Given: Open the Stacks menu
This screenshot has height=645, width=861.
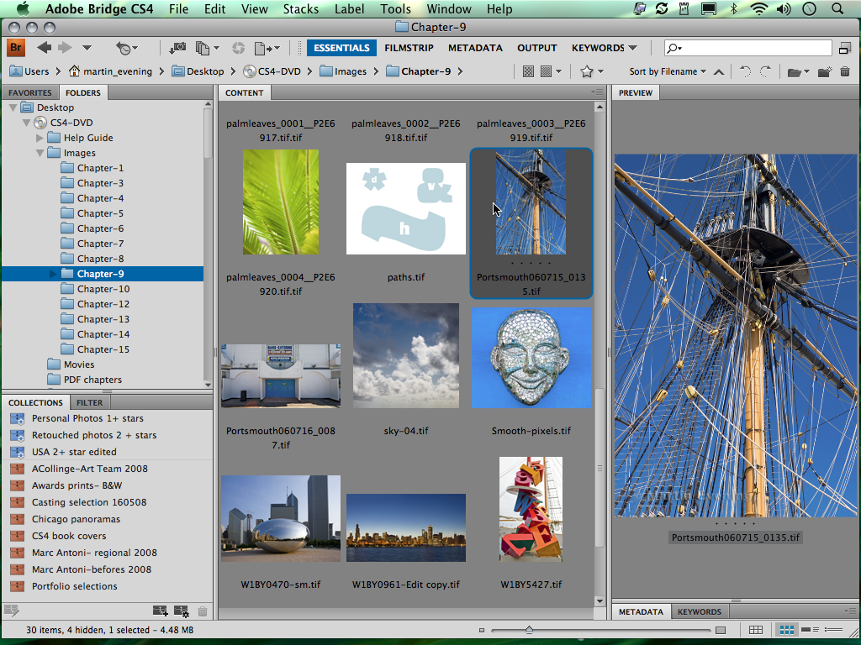Looking at the screenshot, I should pos(301,8).
